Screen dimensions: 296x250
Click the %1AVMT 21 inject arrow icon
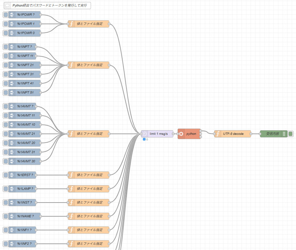click(12, 134)
